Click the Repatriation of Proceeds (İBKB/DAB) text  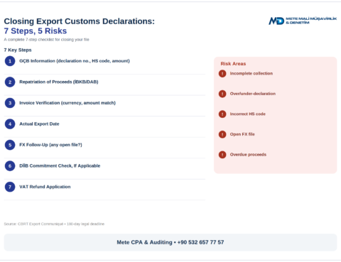(59, 82)
